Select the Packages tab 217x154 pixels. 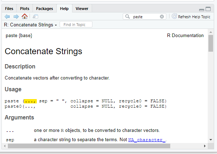(x=45, y=9)
